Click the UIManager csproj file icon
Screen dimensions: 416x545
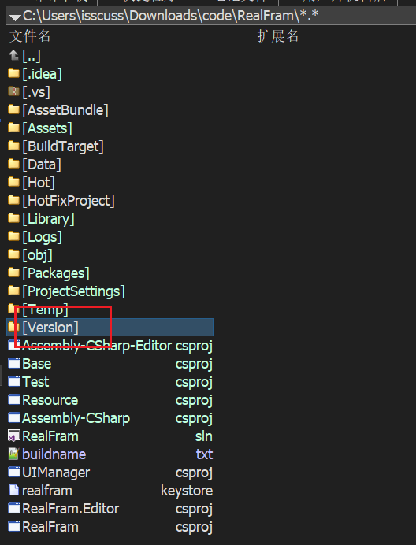click(14, 473)
